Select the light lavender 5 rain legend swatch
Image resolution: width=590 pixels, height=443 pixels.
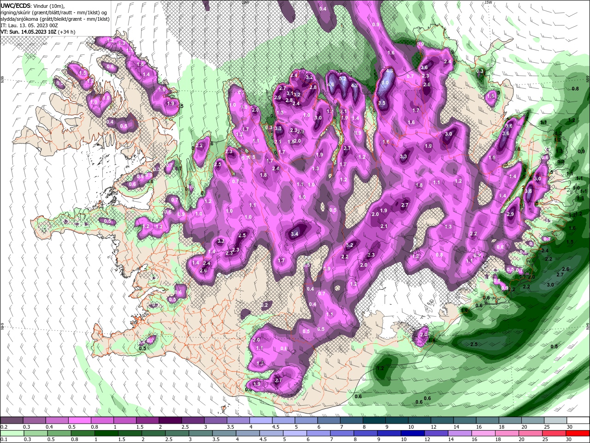295,433
